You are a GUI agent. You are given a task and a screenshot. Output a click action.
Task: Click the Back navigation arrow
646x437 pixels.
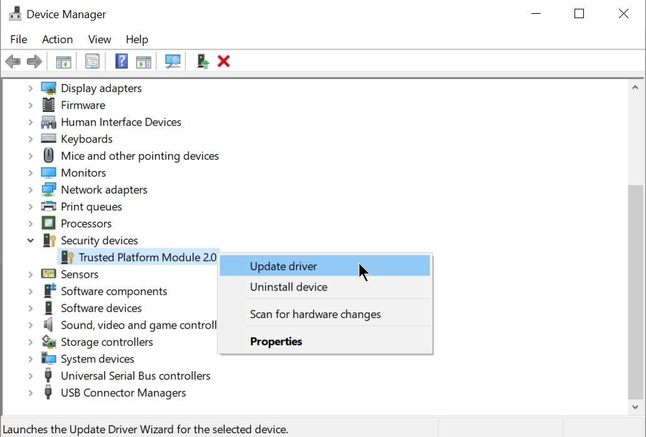tap(12, 61)
